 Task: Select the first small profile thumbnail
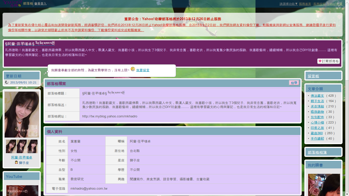click(11, 146)
